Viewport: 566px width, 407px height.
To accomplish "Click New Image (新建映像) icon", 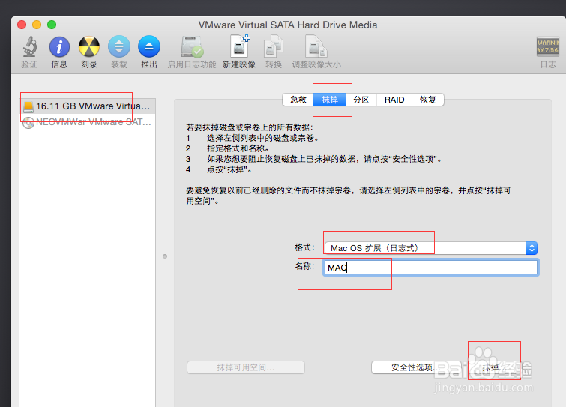I will tap(240, 46).
